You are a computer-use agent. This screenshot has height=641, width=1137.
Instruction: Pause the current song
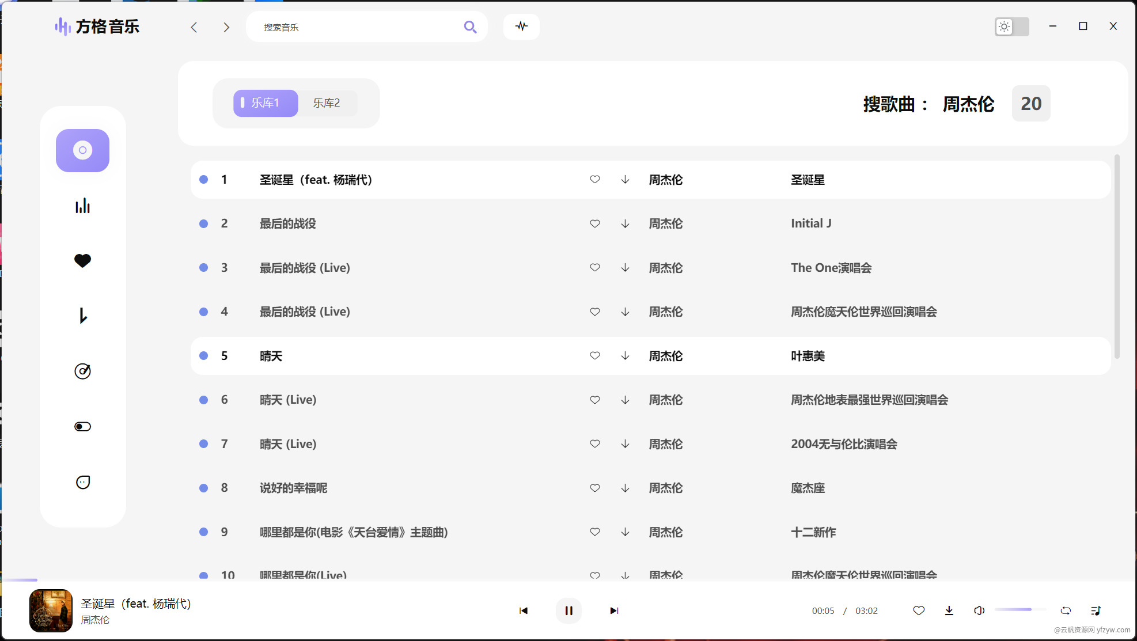click(x=568, y=610)
